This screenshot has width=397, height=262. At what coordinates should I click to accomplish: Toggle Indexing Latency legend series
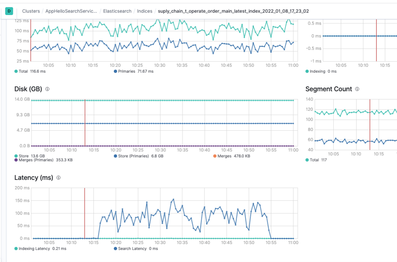(x=40, y=248)
